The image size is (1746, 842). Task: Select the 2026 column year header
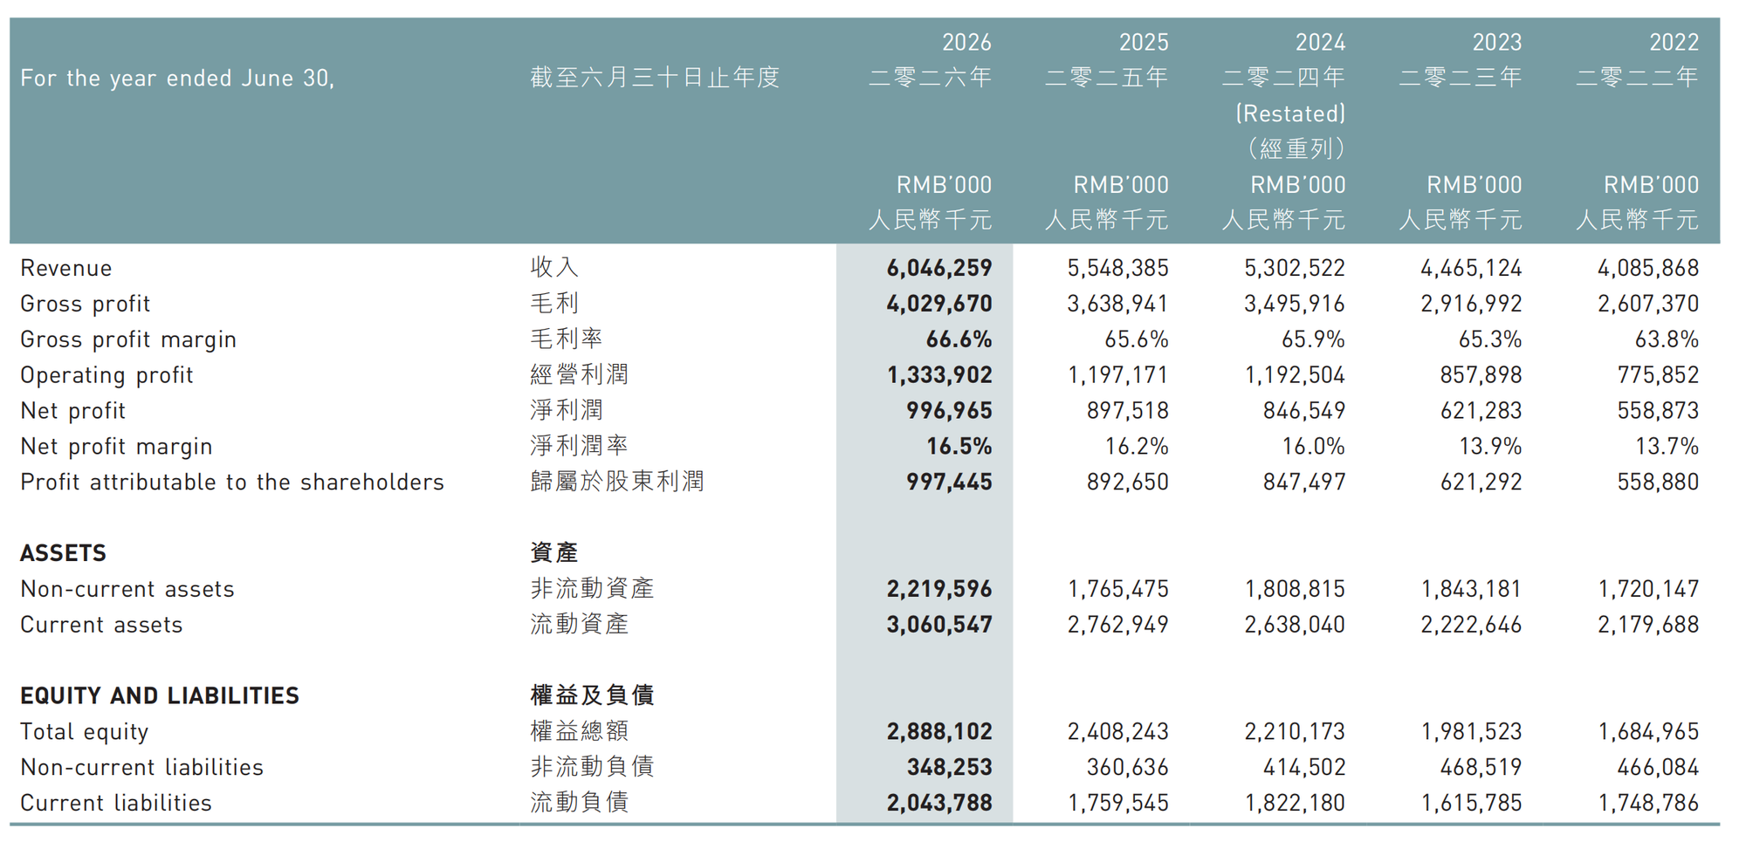[966, 42]
